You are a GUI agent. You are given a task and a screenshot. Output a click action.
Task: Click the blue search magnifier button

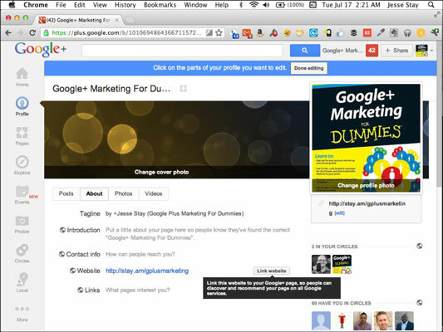(x=304, y=50)
